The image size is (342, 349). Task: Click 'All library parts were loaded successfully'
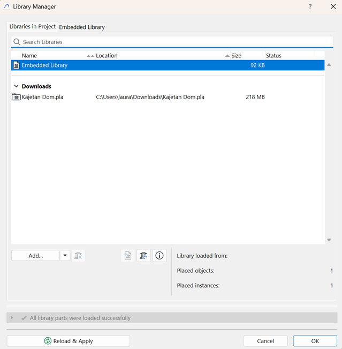[x=80, y=318]
